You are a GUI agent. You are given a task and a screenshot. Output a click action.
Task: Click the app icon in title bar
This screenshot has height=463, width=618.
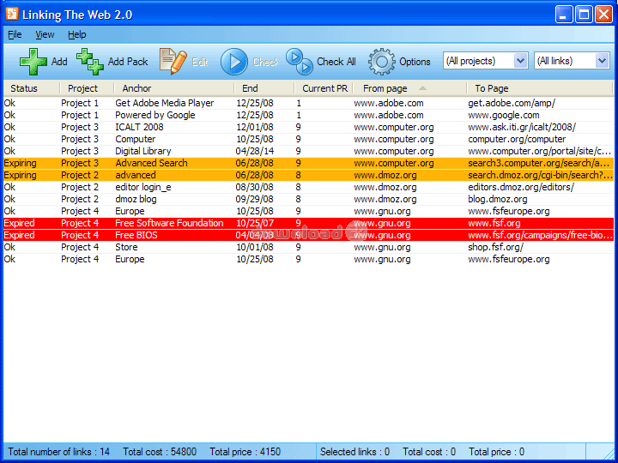pyautogui.click(x=12, y=15)
